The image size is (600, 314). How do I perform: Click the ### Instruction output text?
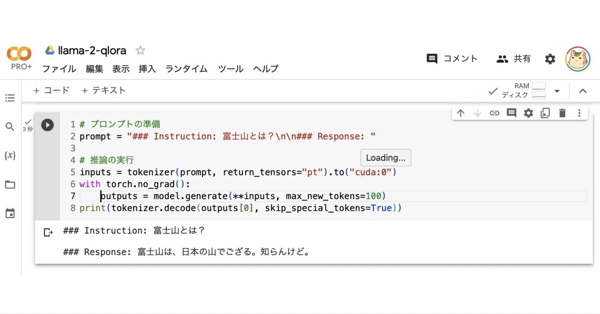134,231
